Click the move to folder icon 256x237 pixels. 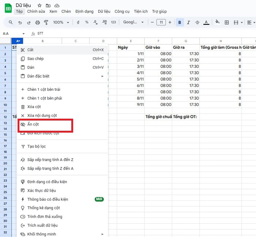[48, 5]
